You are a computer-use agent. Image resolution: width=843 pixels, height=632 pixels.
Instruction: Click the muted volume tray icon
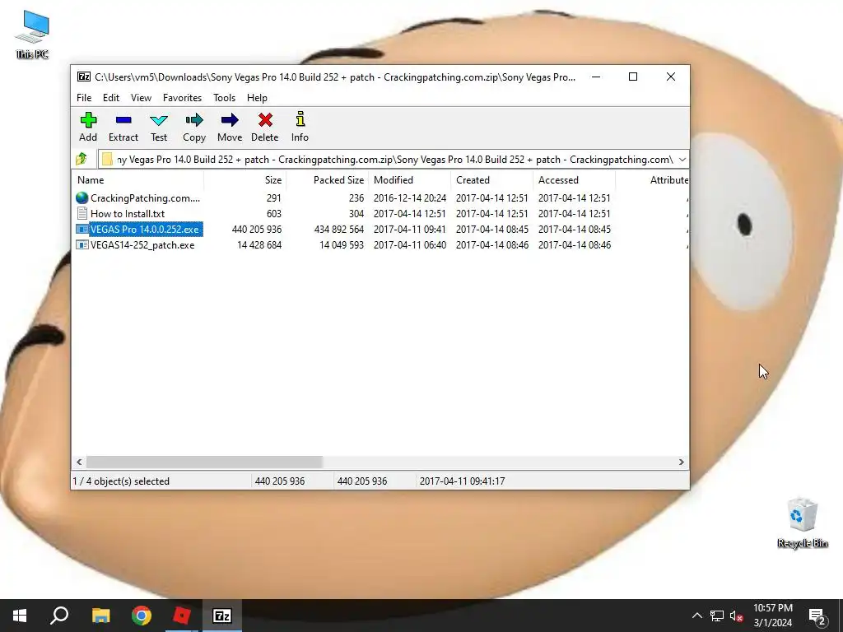(737, 616)
